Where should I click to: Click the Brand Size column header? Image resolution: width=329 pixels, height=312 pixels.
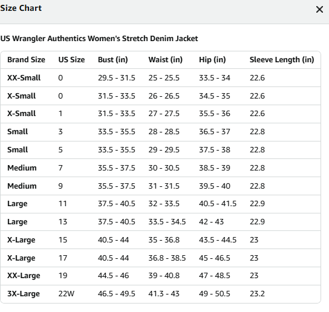[x=26, y=60]
